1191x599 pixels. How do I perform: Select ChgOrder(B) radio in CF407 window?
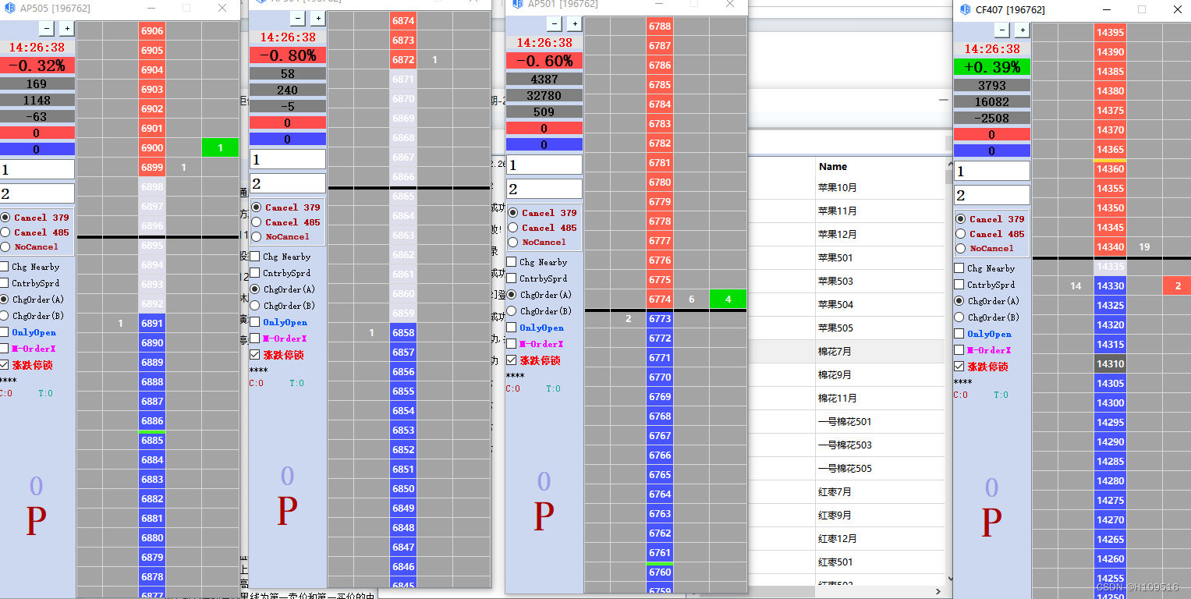point(960,317)
